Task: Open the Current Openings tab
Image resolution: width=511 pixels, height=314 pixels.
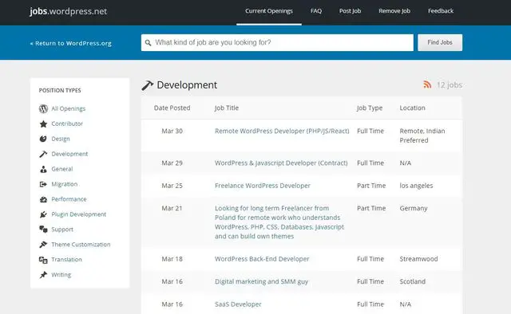Action: tap(269, 11)
